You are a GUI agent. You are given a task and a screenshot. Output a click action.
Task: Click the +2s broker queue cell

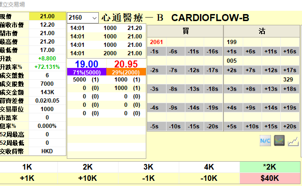pyautogui.click(x=233, y=70)
